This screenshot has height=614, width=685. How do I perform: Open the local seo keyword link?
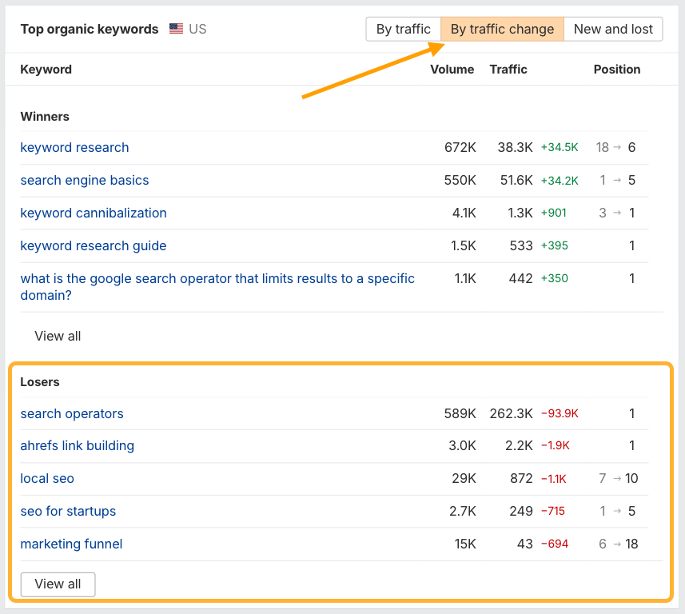coord(47,478)
